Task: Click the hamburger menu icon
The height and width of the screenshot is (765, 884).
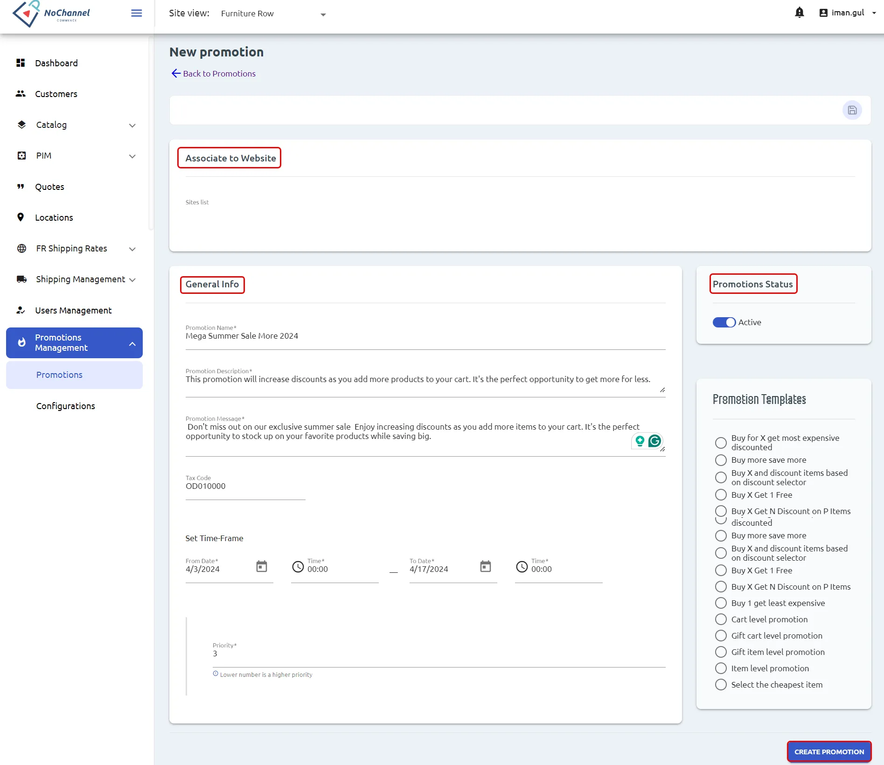Action: pos(137,13)
